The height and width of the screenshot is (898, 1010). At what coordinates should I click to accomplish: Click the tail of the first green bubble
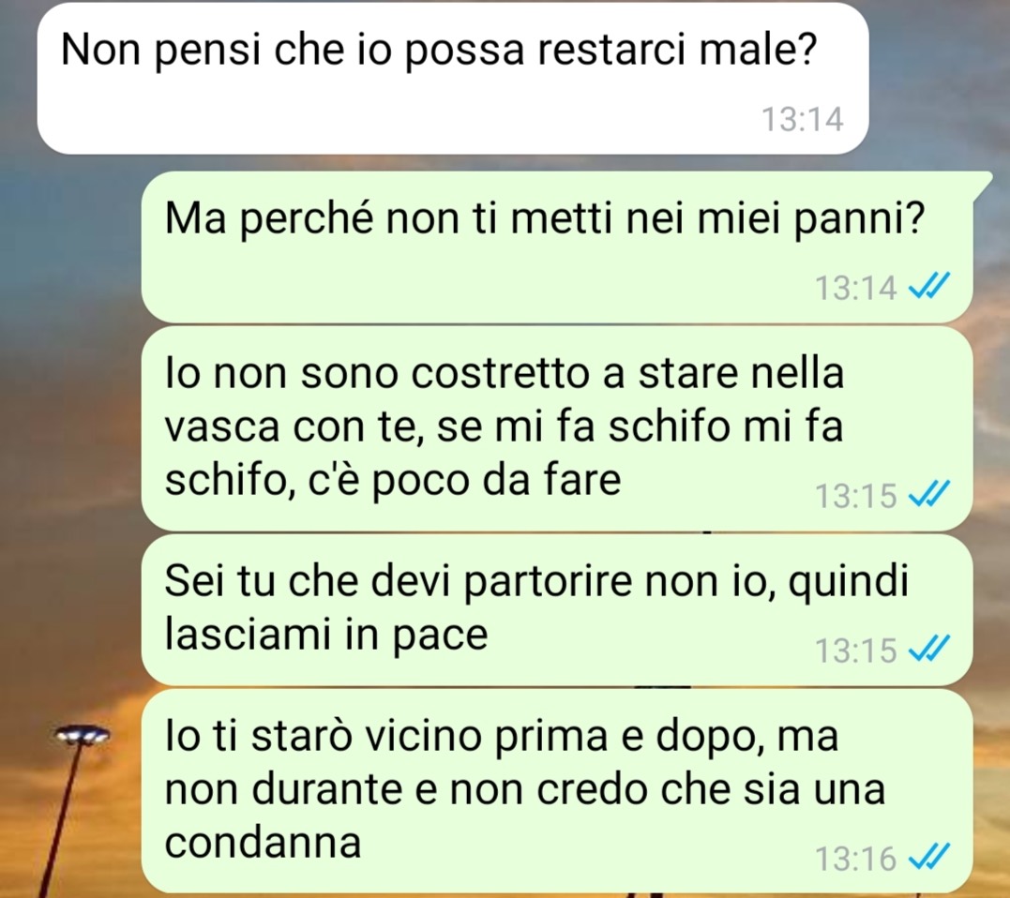[982, 184]
